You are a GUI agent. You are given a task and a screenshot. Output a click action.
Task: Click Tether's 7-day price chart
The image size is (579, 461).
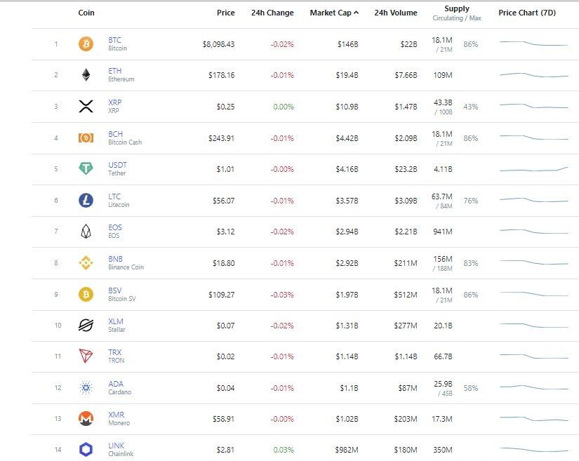pyautogui.click(x=533, y=169)
